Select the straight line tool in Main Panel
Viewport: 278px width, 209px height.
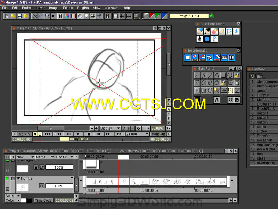(x=210, y=75)
